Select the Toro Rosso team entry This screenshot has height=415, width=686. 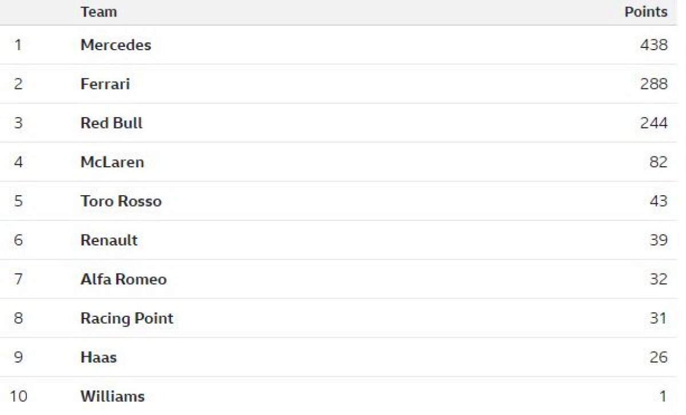[x=121, y=201]
